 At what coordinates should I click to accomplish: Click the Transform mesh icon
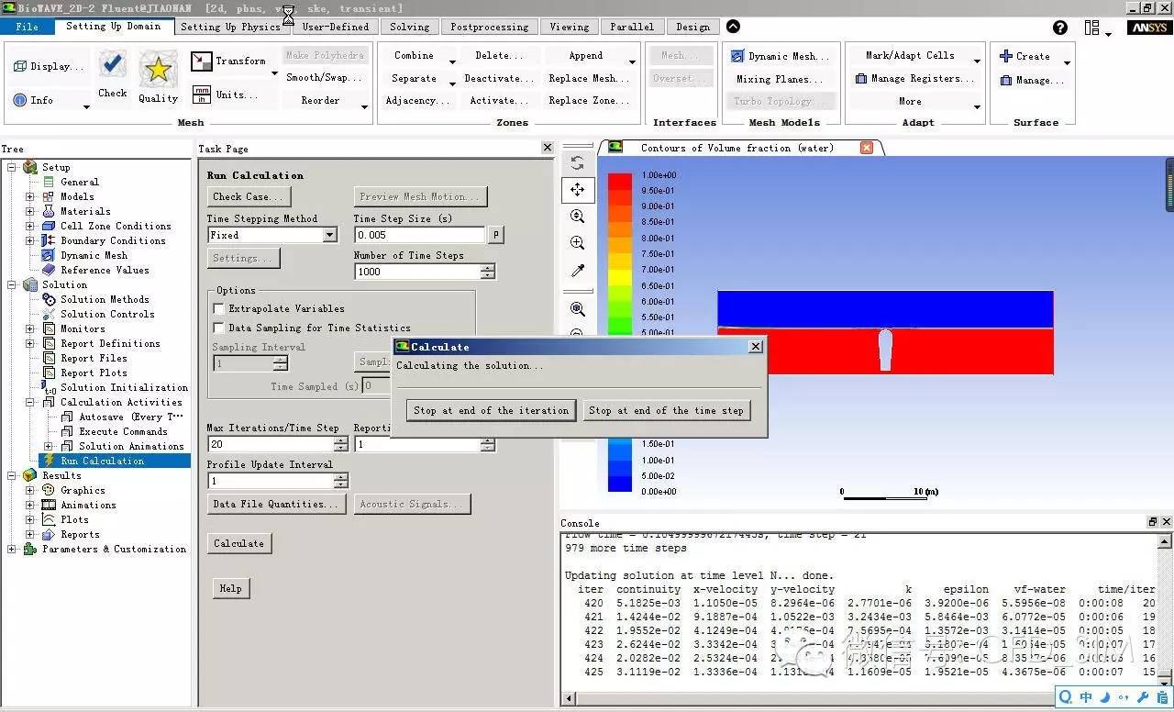[202, 61]
